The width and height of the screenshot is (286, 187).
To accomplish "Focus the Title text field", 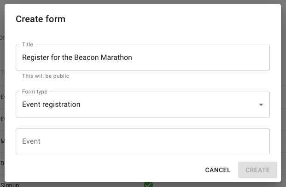I will coord(143,58).
